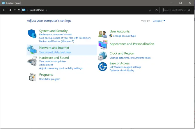Change date, time, or number formats
The width and height of the screenshot is (195, 129).
click(x=130, y=58)
